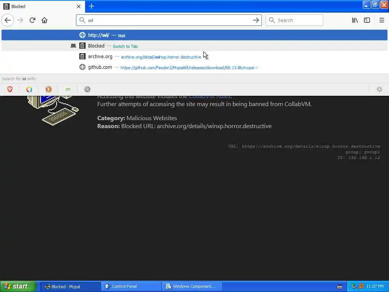Search wi with Brave engine
The width and height of the screenshot is (389, 292).
pos(9,89)
